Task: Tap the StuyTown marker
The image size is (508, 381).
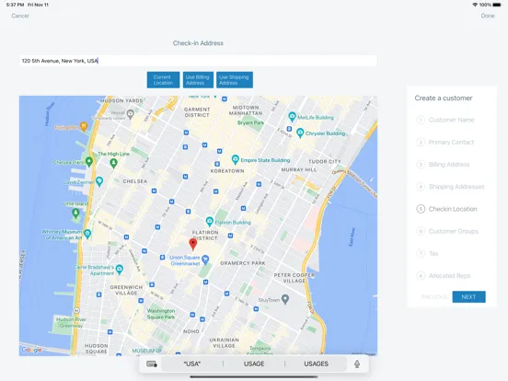Action: coord(285,299)
